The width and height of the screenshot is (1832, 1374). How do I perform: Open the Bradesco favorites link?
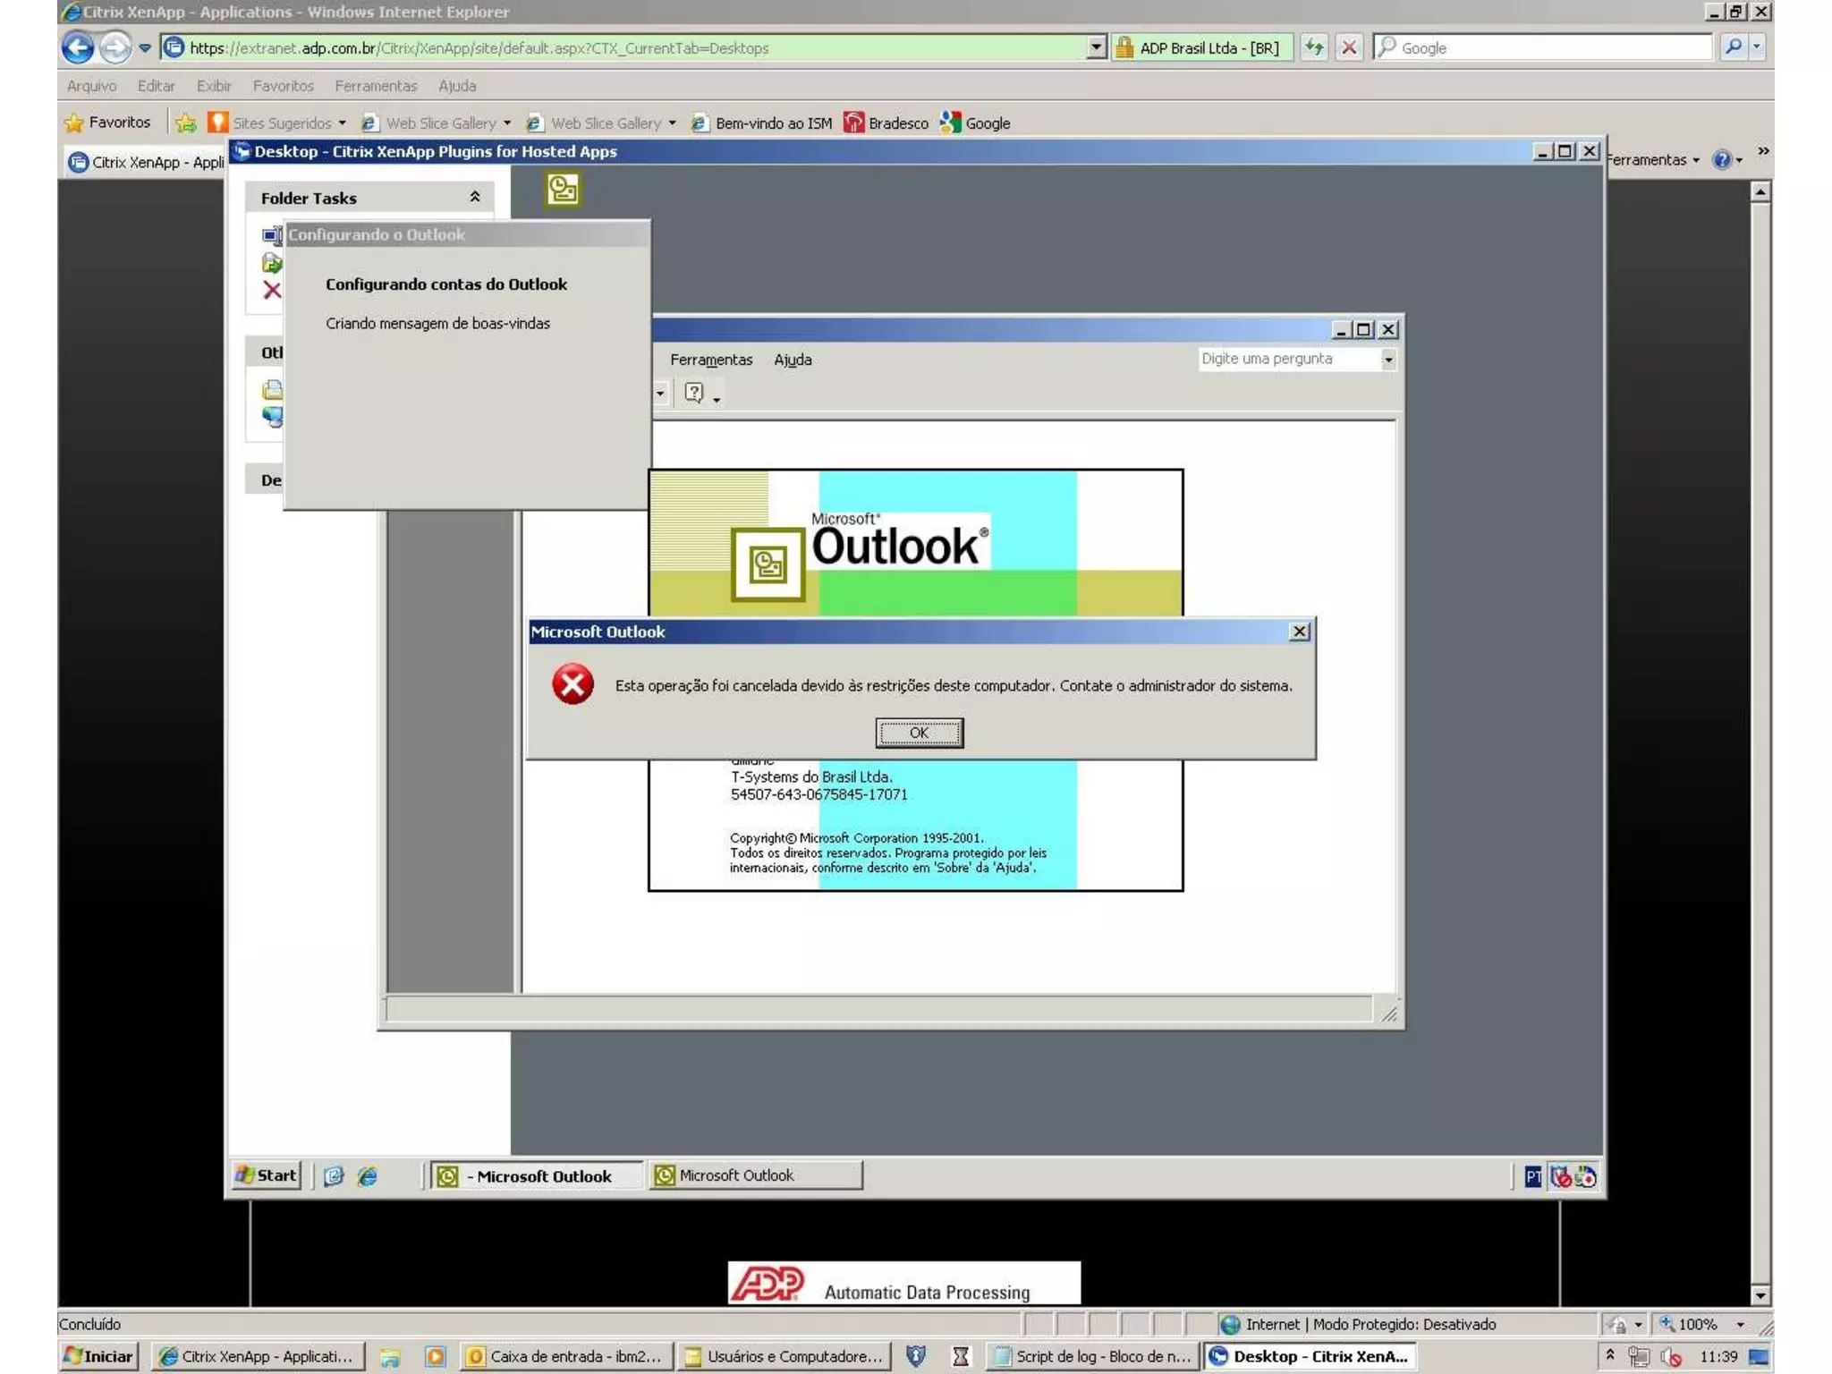(x=887, y=123)
